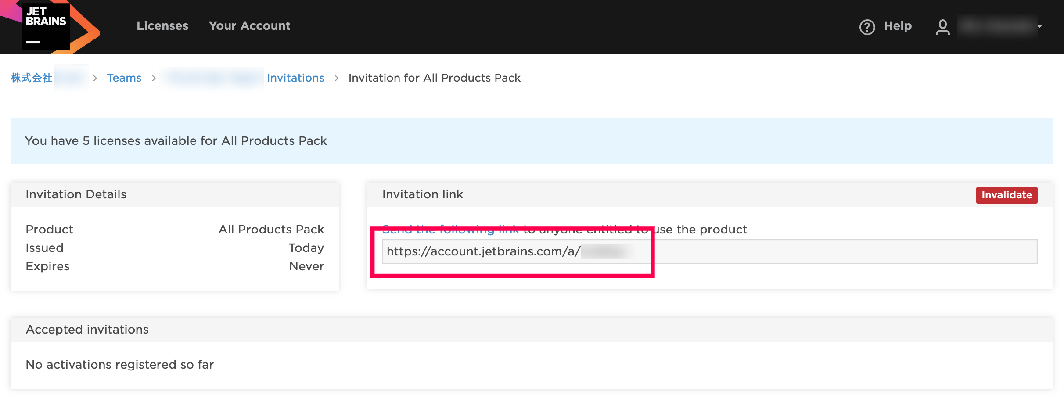Select the invitation link URL field
Viewport: 1064px width, 409px height.
(709, 251)
